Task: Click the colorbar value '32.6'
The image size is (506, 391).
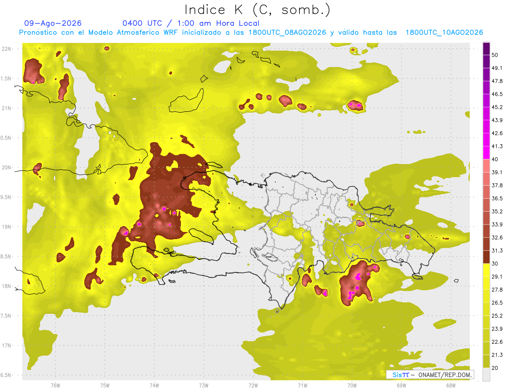Action: pos(497,238)
